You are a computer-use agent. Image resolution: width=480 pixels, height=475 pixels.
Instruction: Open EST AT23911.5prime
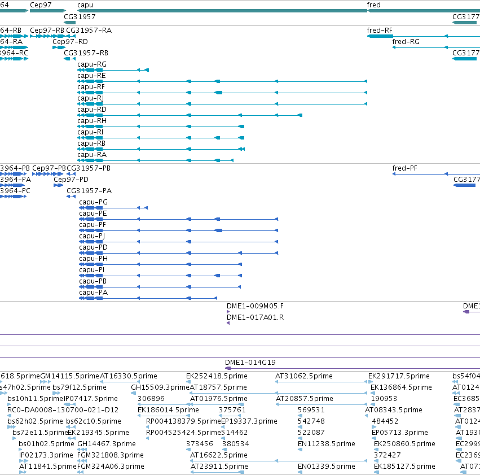click(x=219, y=467)
